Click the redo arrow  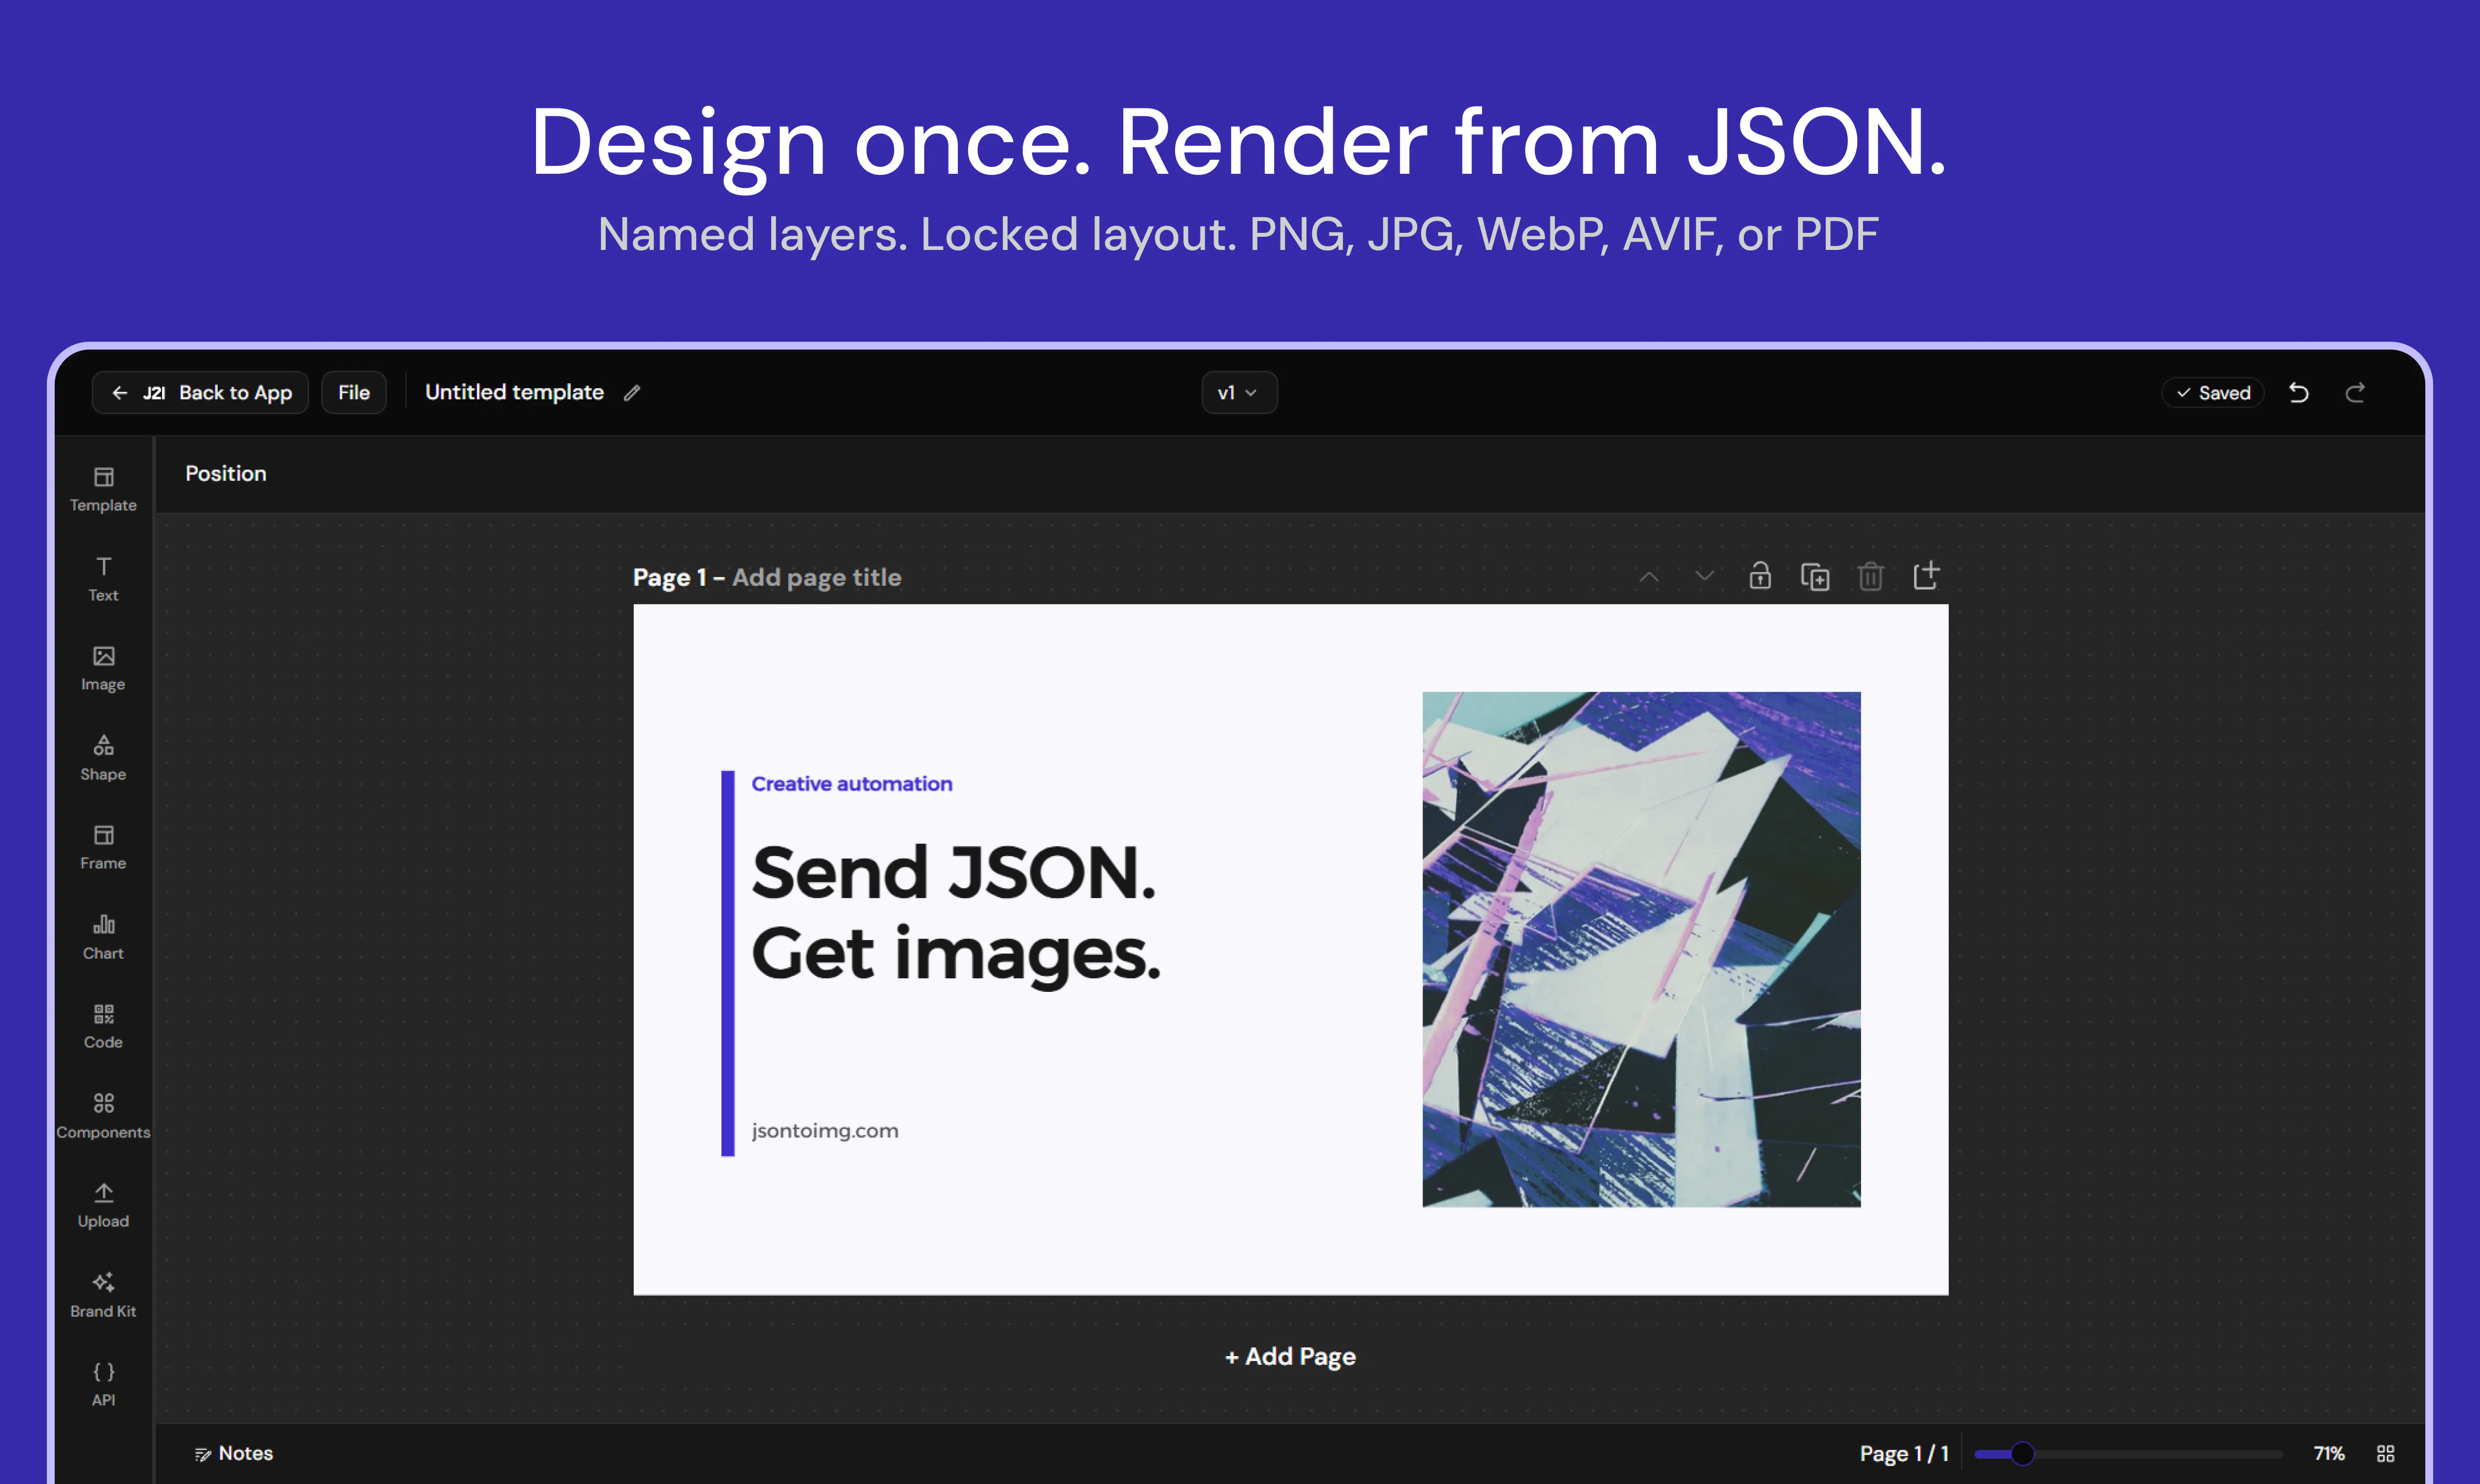[x=2355, y=393]
